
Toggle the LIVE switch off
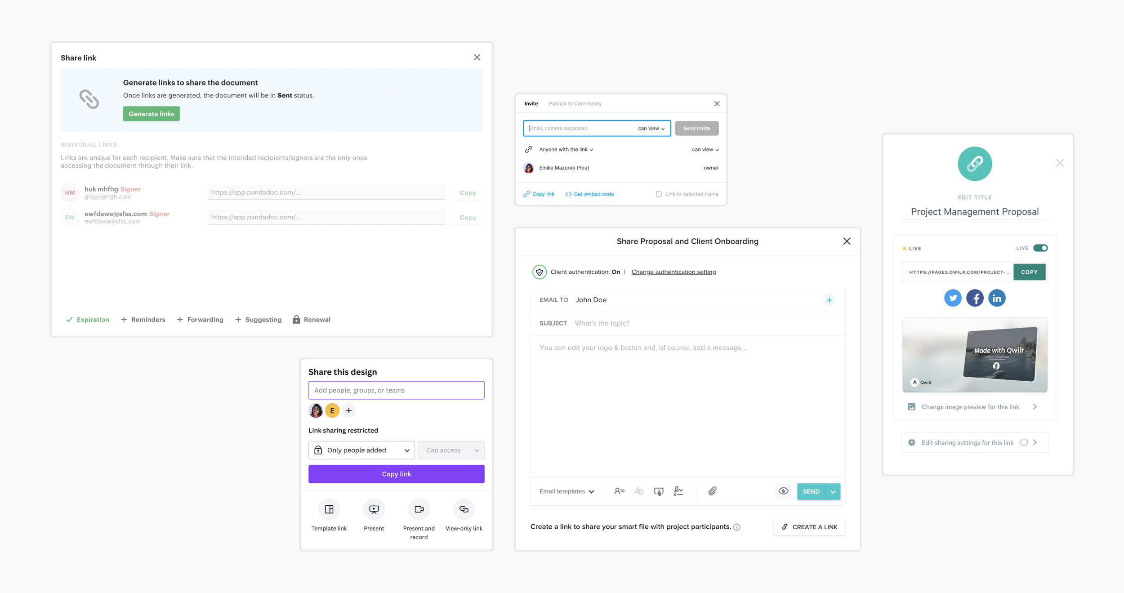click(1040, 248)
